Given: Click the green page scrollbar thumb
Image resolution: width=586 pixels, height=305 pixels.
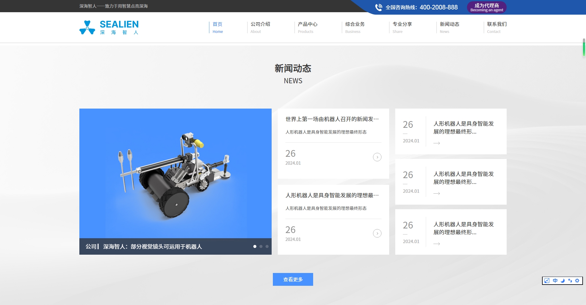Looking at the screenshot, I should [584, 48].
